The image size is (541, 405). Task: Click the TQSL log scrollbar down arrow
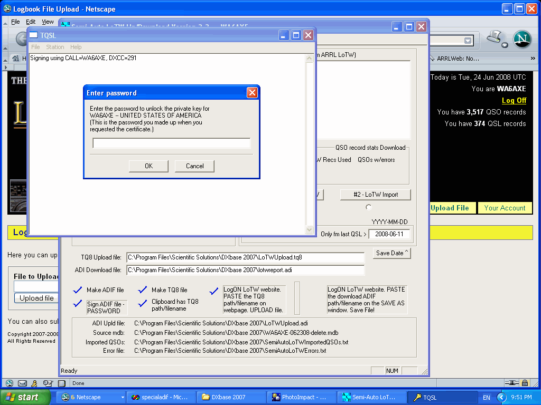pos(309,229)
